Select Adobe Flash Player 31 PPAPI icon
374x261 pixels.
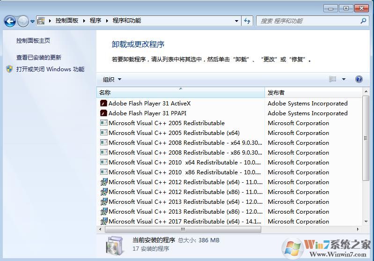[103, 113]
